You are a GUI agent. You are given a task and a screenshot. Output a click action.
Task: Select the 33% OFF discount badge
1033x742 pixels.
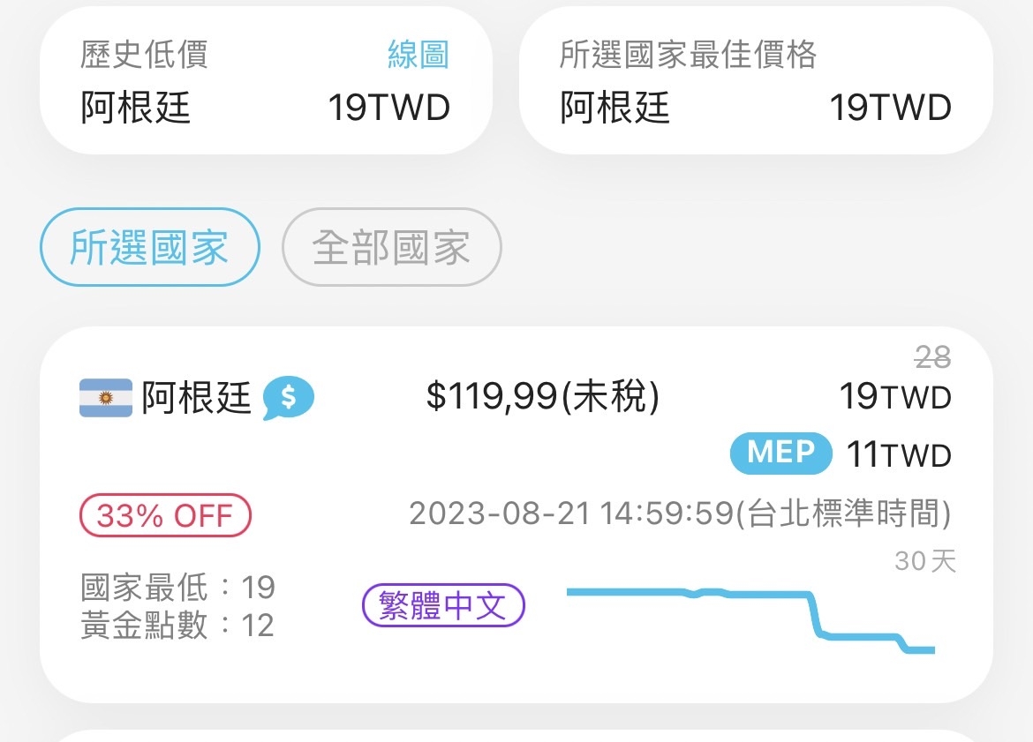pos(164,516)
